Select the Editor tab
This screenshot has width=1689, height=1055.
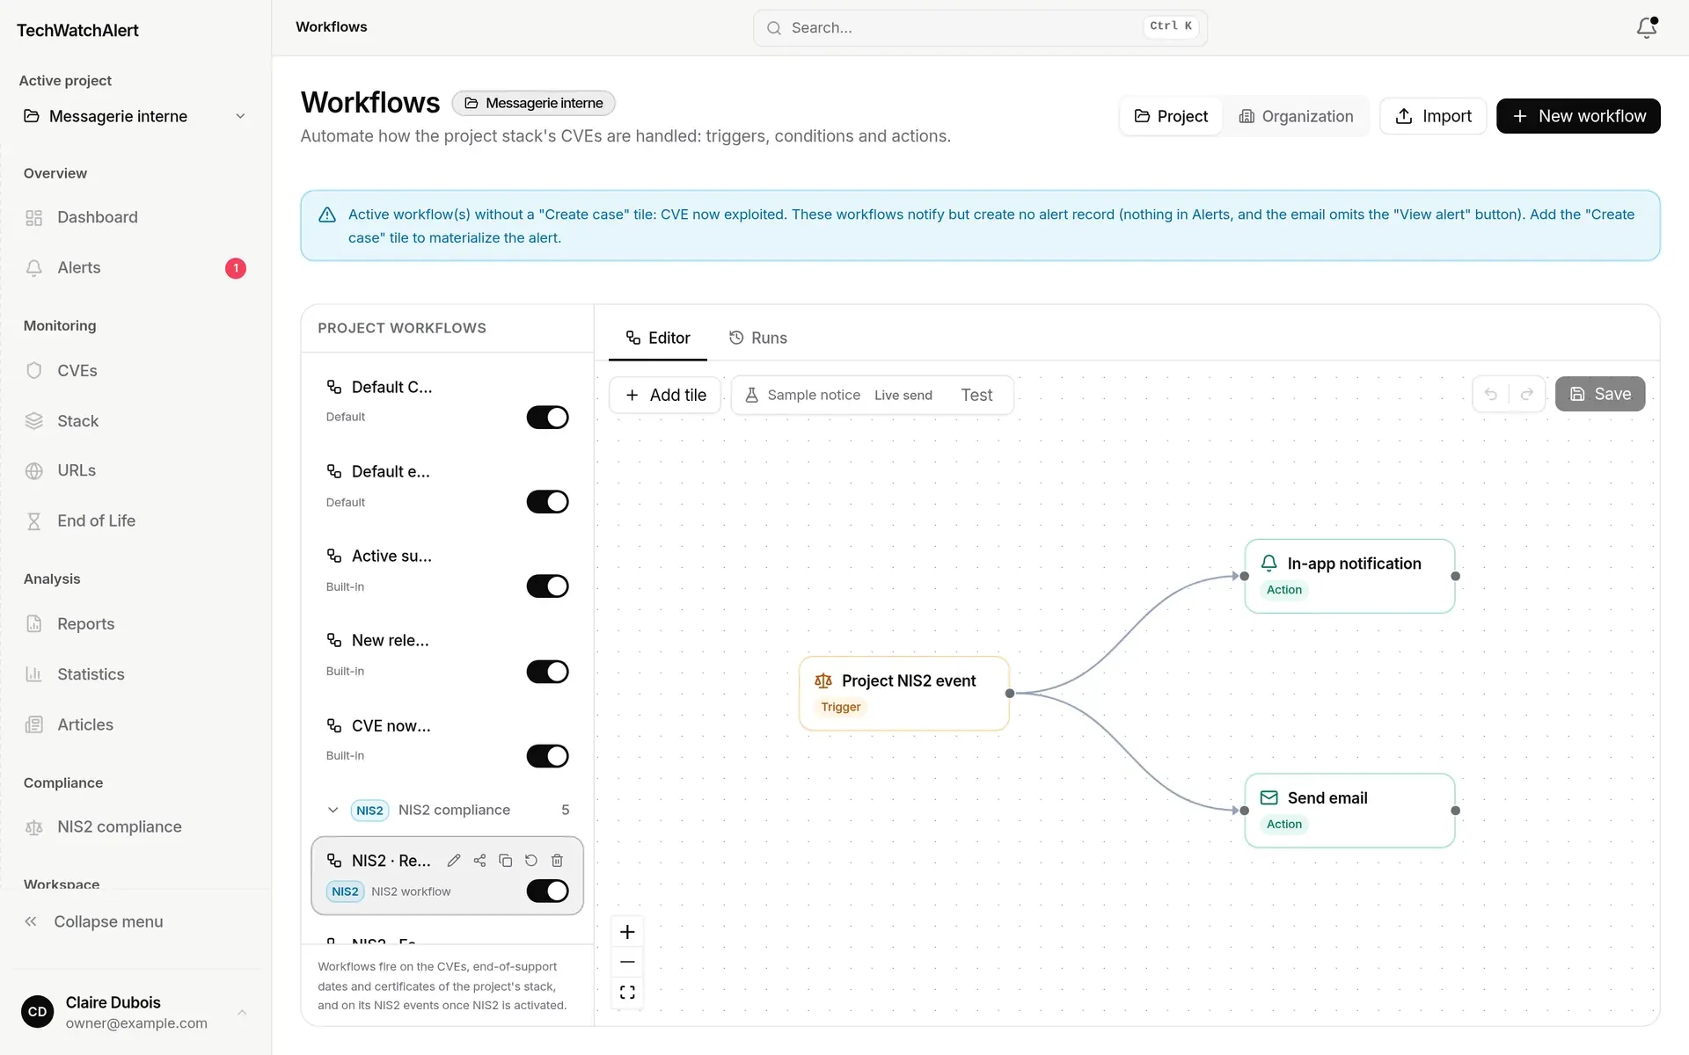coord(658,338)
